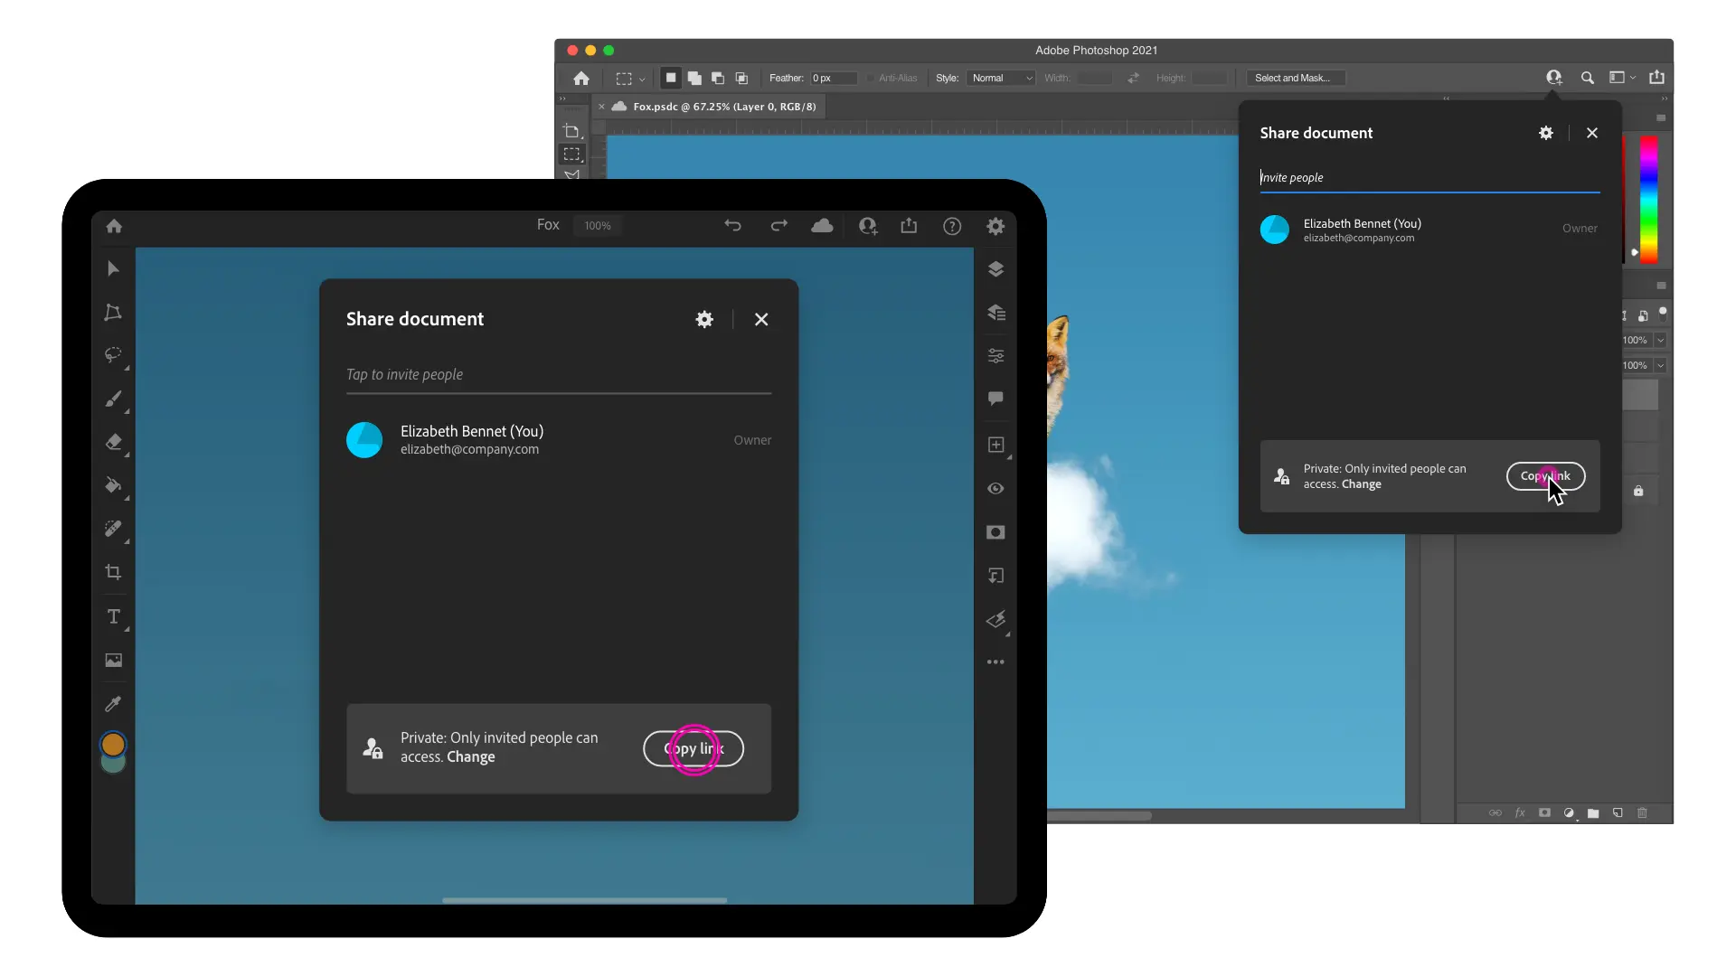Select the Brush tool
The width and height of the screenshot is (1736, 976).
[x=113, y=398]
